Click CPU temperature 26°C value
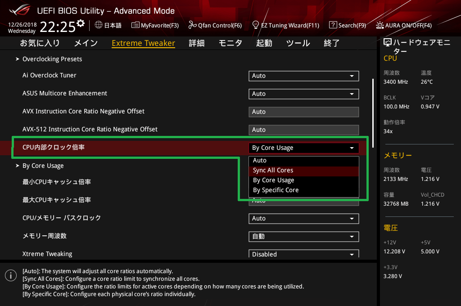Viewport: 461px width, 306px height. pos(427,82)
